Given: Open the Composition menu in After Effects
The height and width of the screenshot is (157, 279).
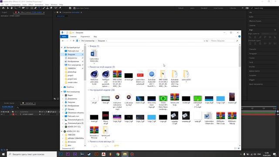Looking at the screenshot, I should tap(15, 5).
